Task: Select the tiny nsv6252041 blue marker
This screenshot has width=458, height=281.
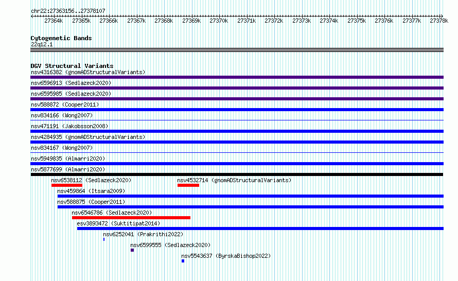Action: click(x=104, y=239)
